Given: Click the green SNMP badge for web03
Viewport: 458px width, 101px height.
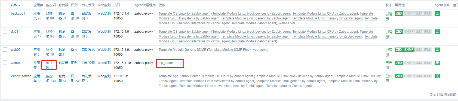Looking at the screenshot, I should point(409,50).
